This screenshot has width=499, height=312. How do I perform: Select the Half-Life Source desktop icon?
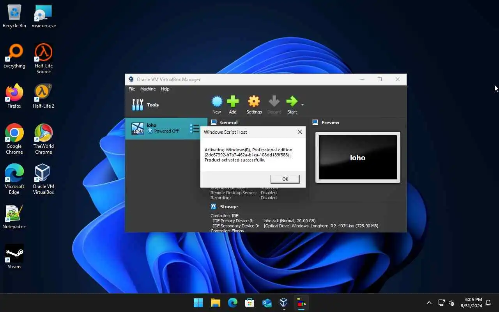pos(44,58)
